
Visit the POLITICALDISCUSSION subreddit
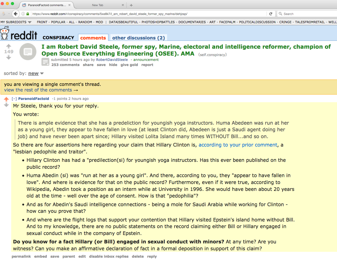[x=257, y=22]
